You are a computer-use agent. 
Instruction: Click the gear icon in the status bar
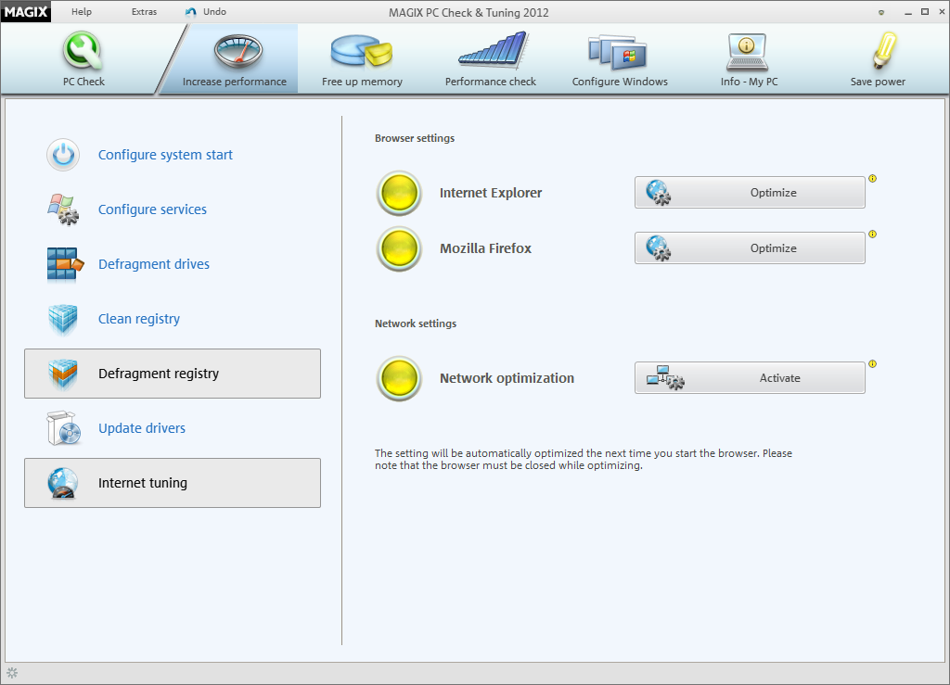12,672
